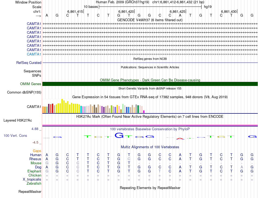The height and width of the screenshot is (198, 258).
Task: Click the dark green OMIM Genes bar
Action: click(x=150, y=84)
